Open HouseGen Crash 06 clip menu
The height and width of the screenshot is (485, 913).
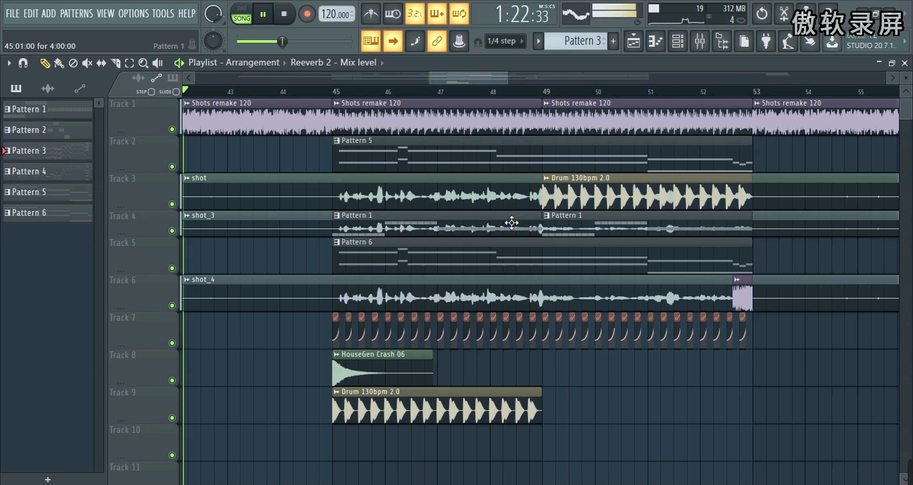[x=337, y=354]
